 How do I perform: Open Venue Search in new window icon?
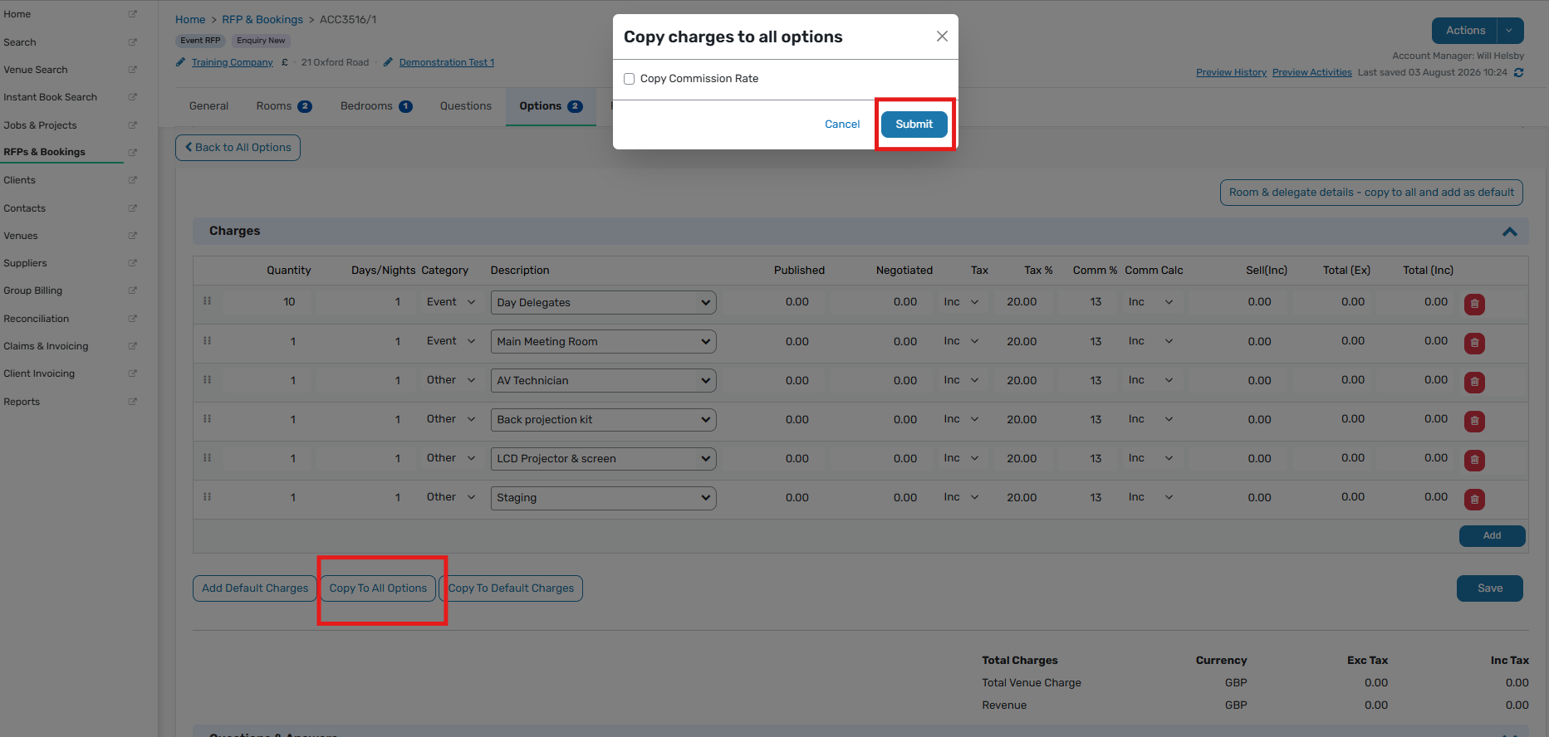pos(132,70)
